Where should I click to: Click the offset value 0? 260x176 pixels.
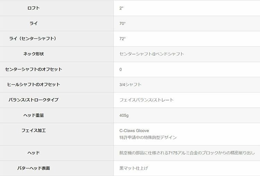(121, 69)
